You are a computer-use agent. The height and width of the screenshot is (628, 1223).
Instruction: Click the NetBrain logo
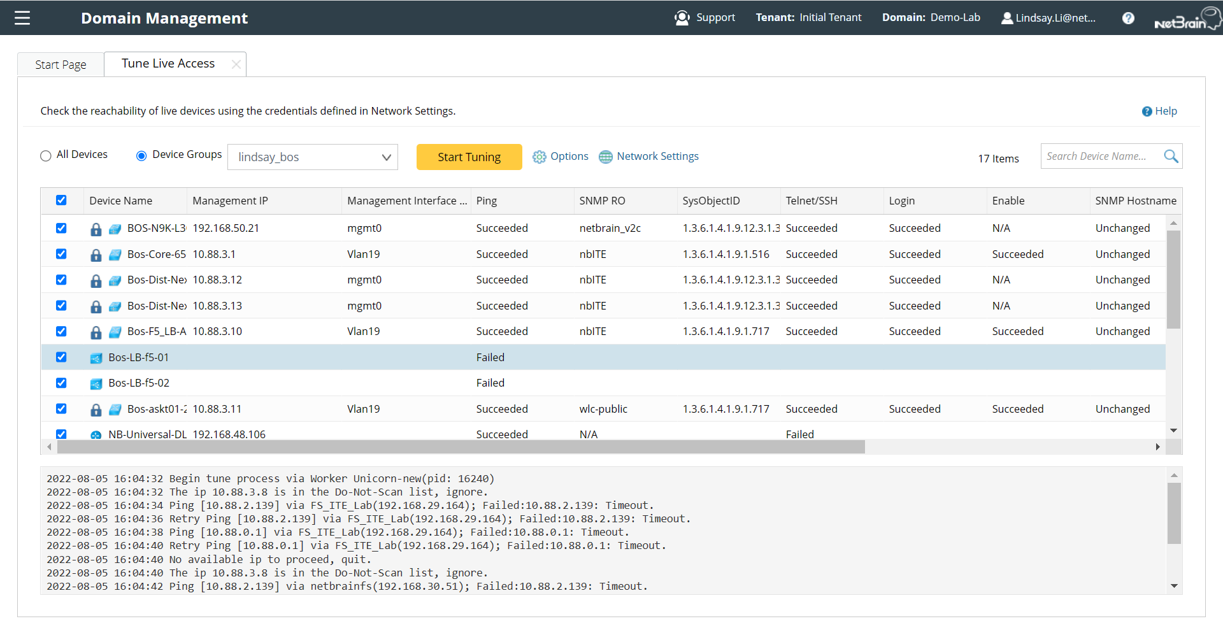pos(1187,18)
